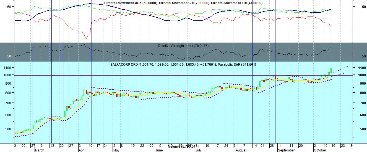Screen dimensions: 367x152
Task: Click the left-axis 600 price label
Action: (9, 115)
